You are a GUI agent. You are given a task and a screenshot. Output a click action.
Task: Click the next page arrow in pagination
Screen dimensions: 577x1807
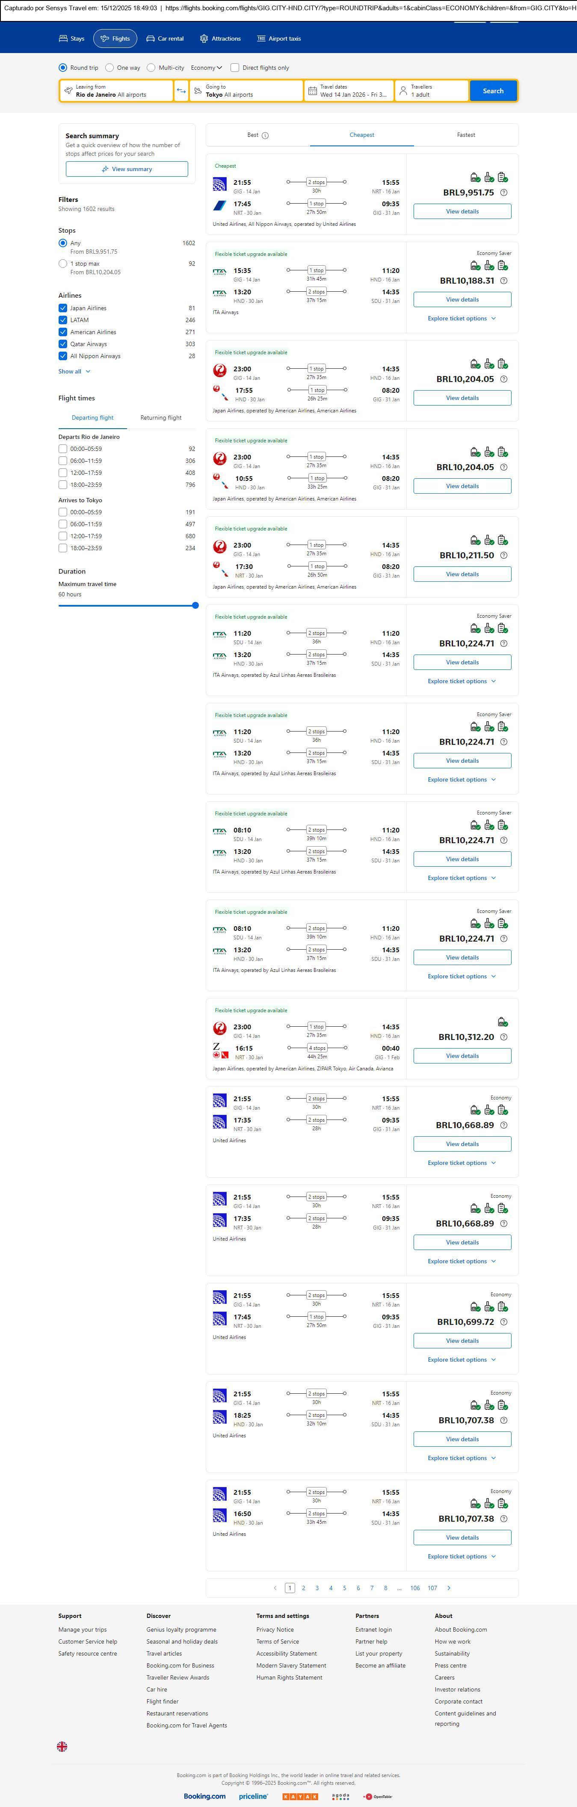pyautogui.click(x=449, y=1588)
